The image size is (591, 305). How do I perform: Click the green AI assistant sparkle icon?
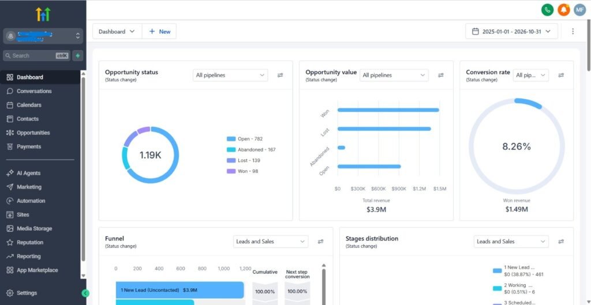coord(78,56)
